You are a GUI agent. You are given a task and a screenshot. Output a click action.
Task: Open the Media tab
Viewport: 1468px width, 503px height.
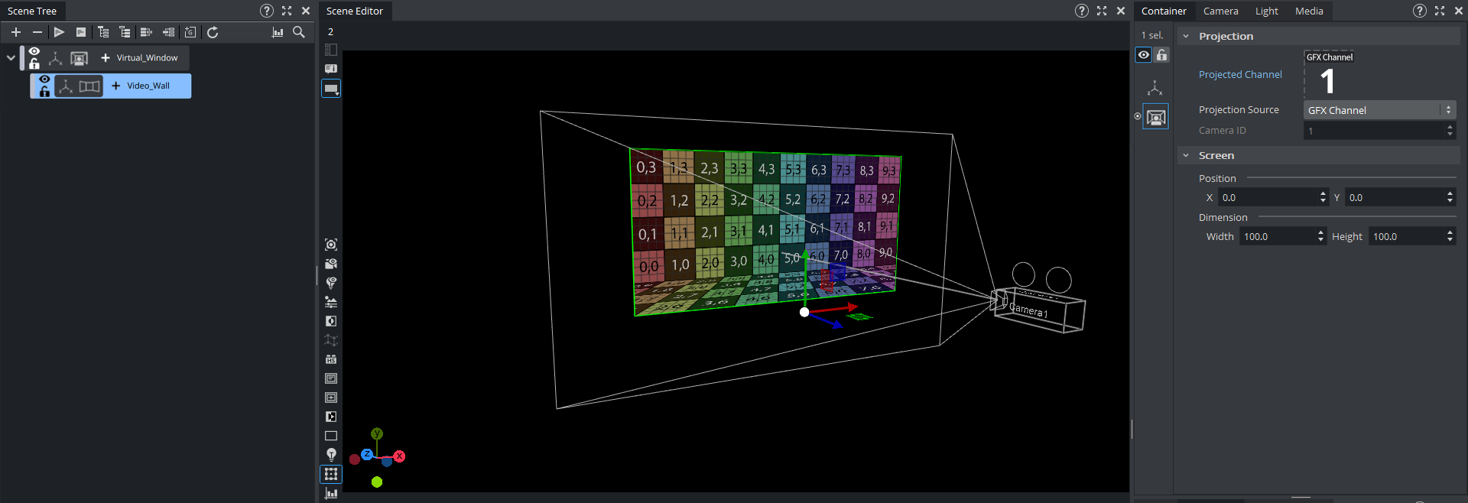point(1309,11)
